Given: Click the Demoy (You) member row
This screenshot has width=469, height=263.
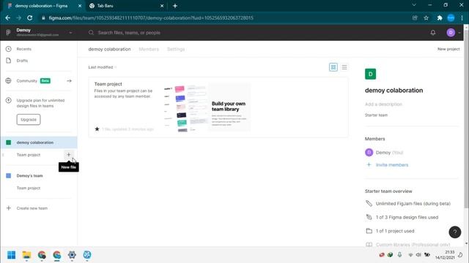Looking at the screenshot, I should (384, 153).
